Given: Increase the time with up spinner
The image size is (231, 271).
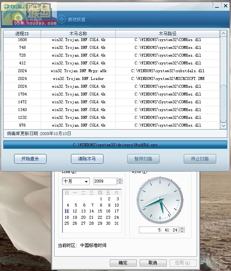Looking at the screenshot, I should click(182, 228).
